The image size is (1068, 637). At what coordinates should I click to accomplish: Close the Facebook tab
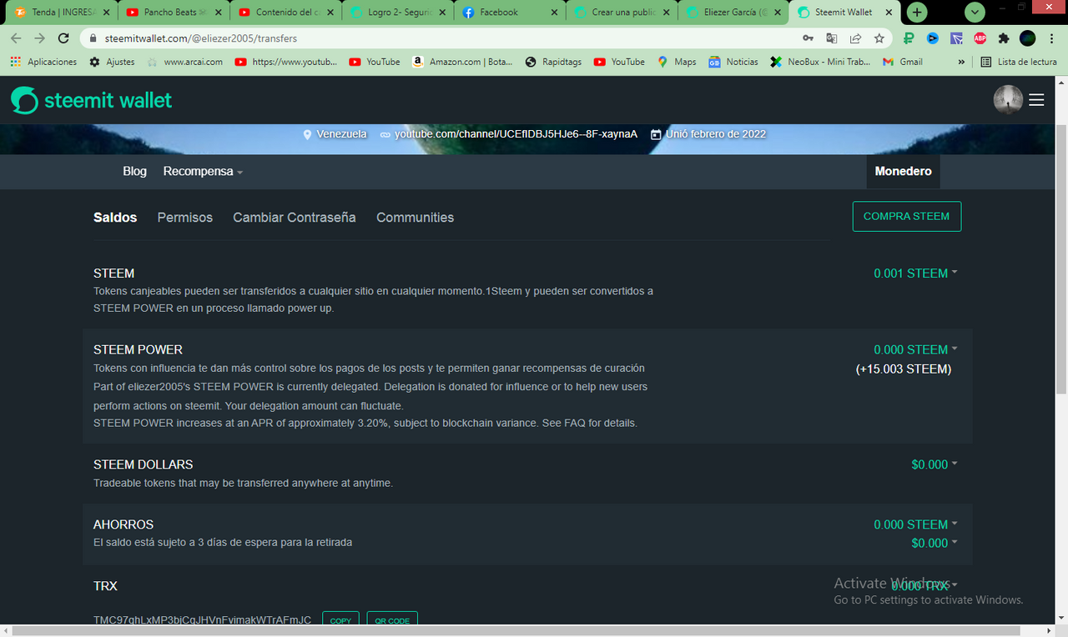point(555,13)
